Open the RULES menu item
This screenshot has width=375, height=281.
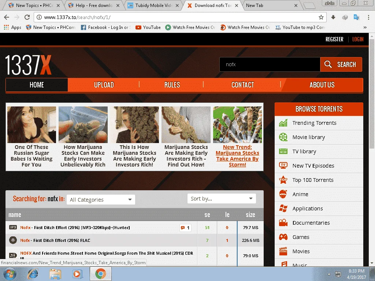pos(172,85)
